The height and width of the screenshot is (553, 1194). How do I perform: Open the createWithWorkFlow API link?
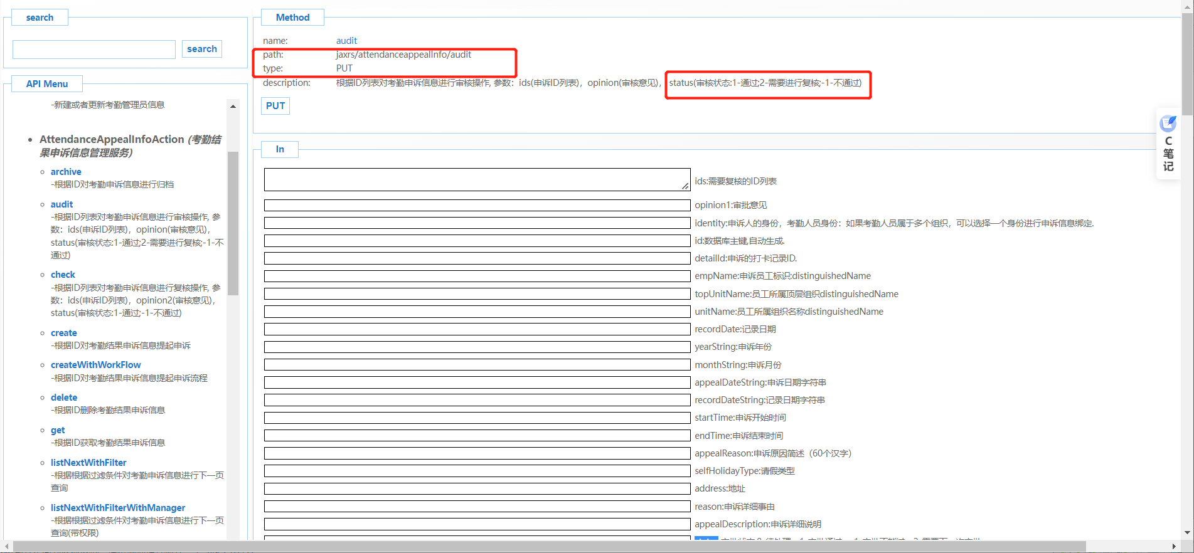coord(96,365)
